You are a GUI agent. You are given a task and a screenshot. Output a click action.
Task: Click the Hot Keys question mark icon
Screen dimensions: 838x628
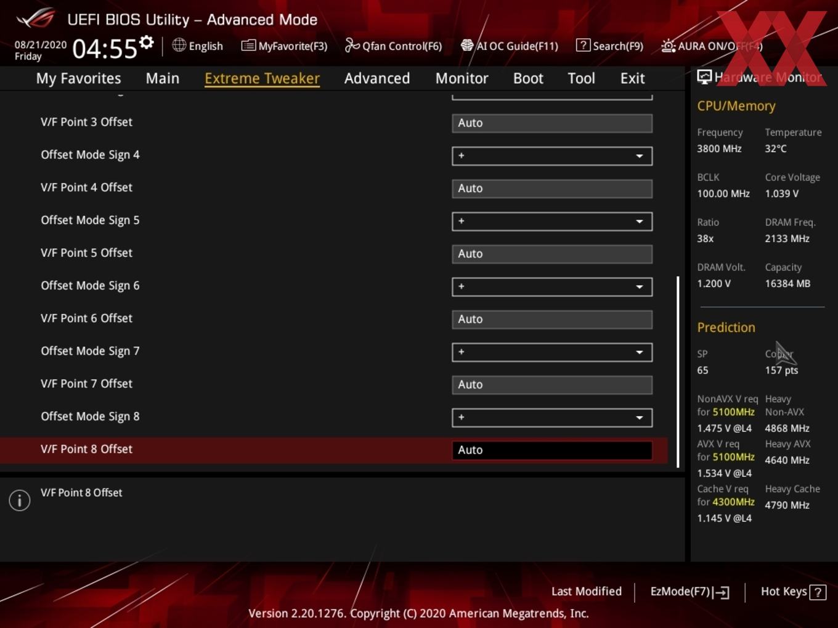pos(818,592)
